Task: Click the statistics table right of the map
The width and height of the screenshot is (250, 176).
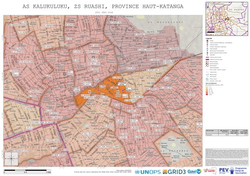Action: 227,132
